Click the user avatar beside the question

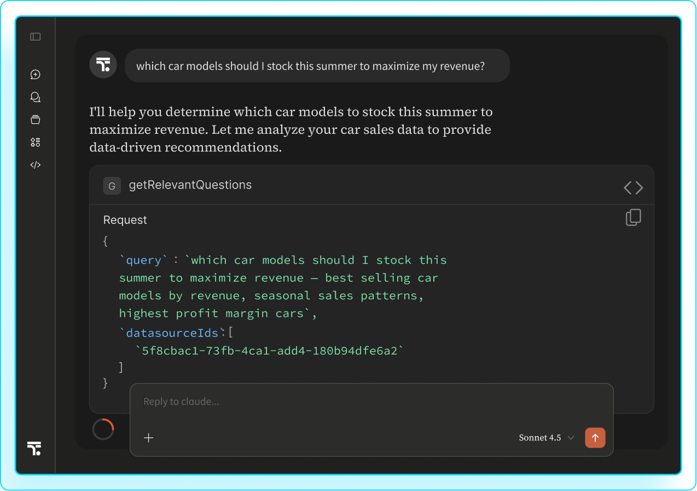click(103, 66)
